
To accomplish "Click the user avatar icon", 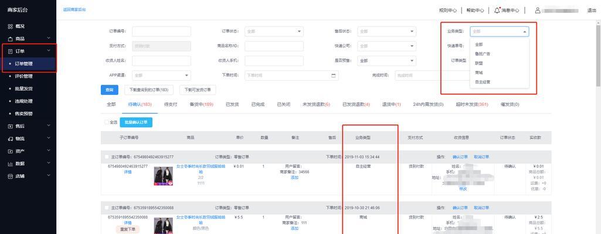I will pos(538,11).
